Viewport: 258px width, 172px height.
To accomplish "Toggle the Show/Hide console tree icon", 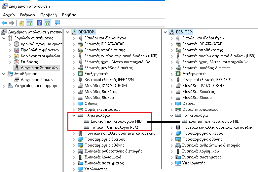I will [30, 23].
